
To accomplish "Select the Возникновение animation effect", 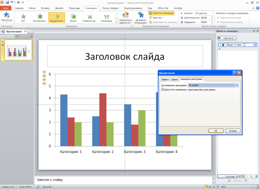I will [x=40, y=18].
